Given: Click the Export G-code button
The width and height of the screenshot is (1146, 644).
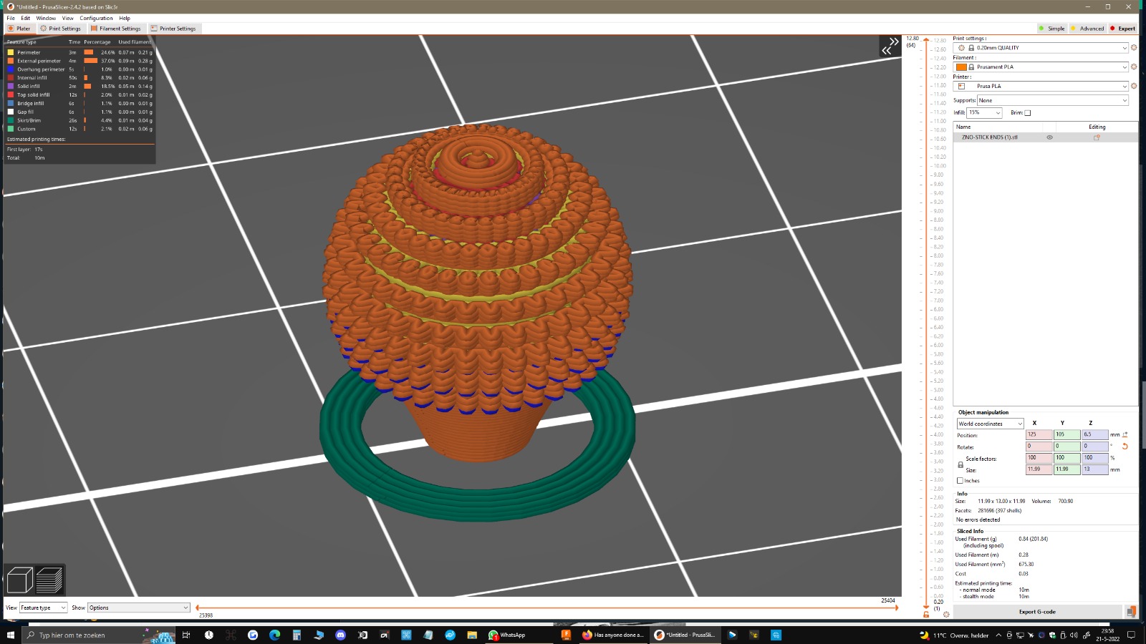Looking at the screenshot, I should (1036, 612).
